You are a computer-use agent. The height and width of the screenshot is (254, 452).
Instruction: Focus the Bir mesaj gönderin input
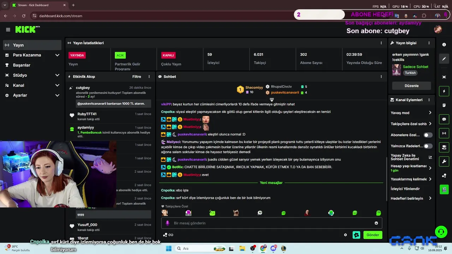[x=272, y=223]
